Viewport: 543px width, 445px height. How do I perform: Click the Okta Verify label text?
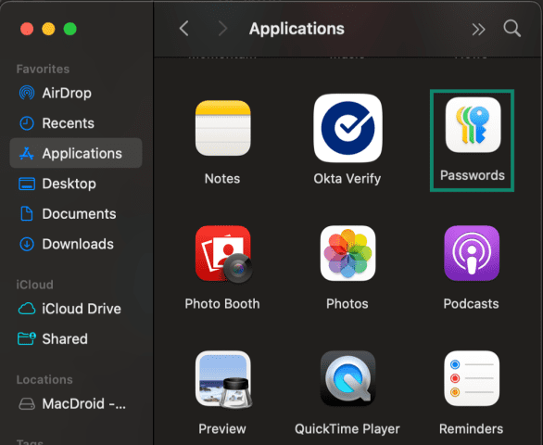coord(347,179)
